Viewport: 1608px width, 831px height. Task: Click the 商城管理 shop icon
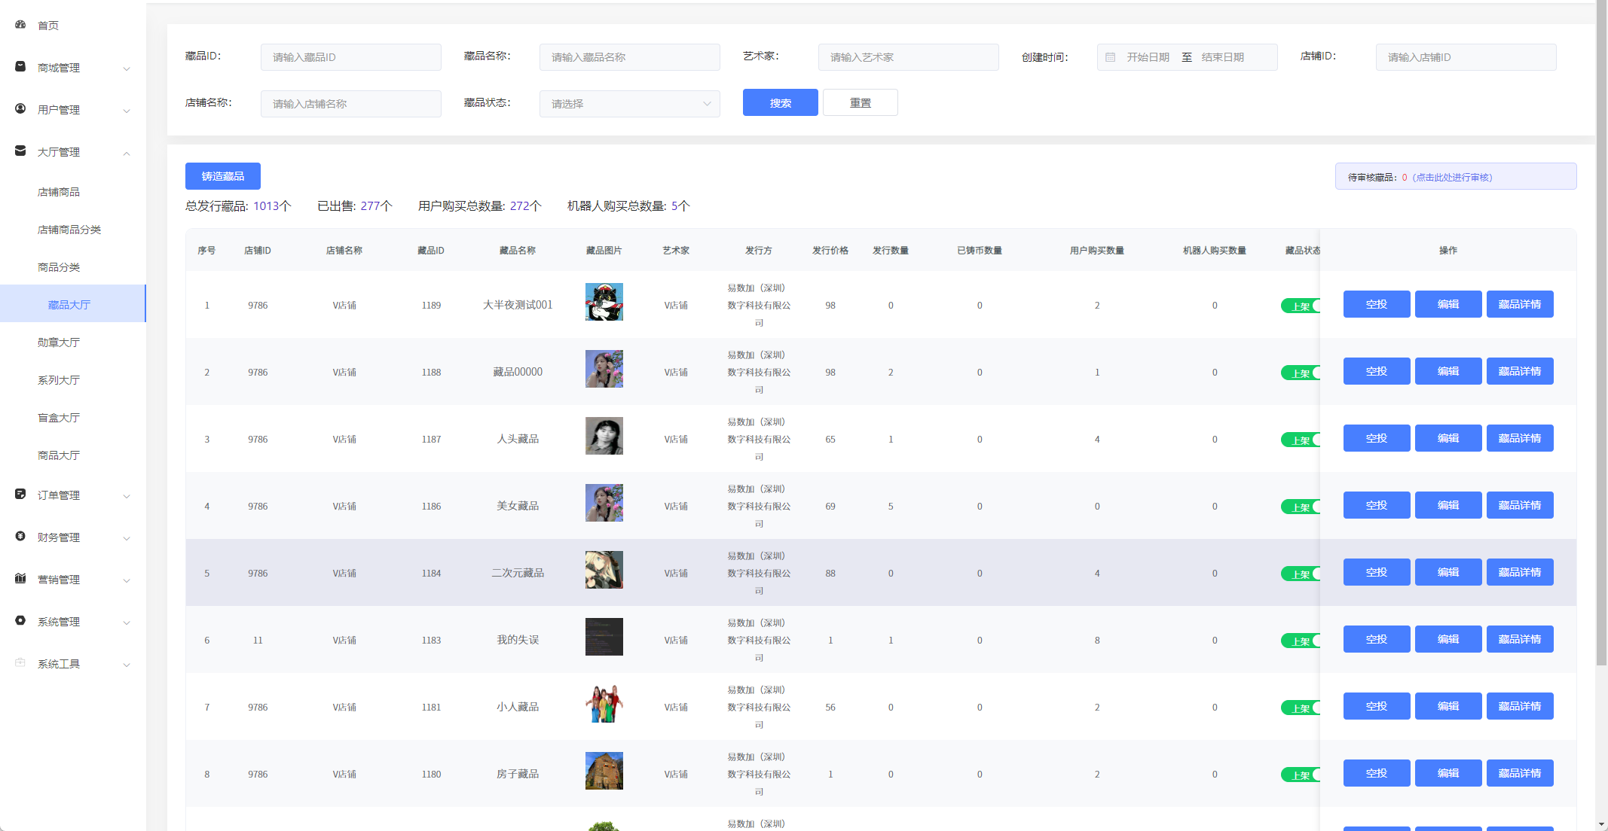coord(20,67)
